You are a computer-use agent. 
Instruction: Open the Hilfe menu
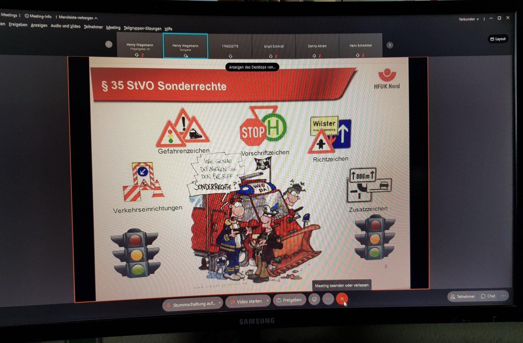(x=168, y=29)
